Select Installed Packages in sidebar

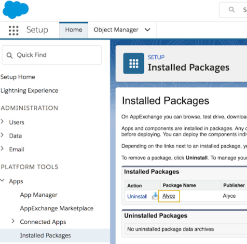click(x=55, y=235)
